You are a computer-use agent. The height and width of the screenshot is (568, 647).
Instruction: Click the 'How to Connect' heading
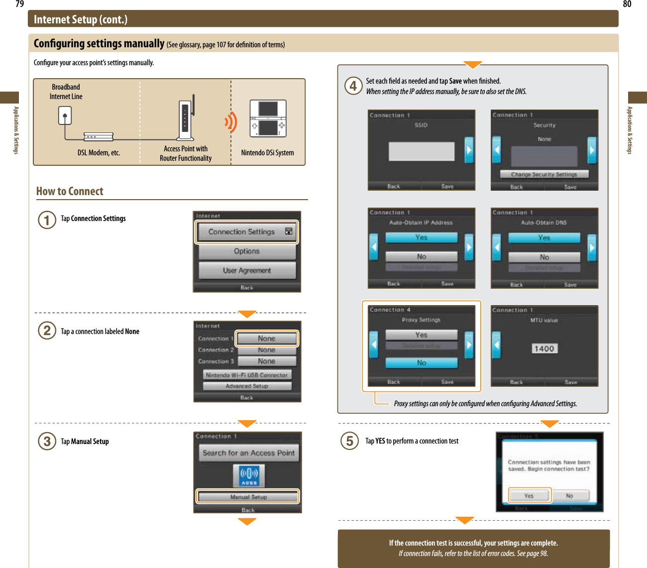click(70, 191)
